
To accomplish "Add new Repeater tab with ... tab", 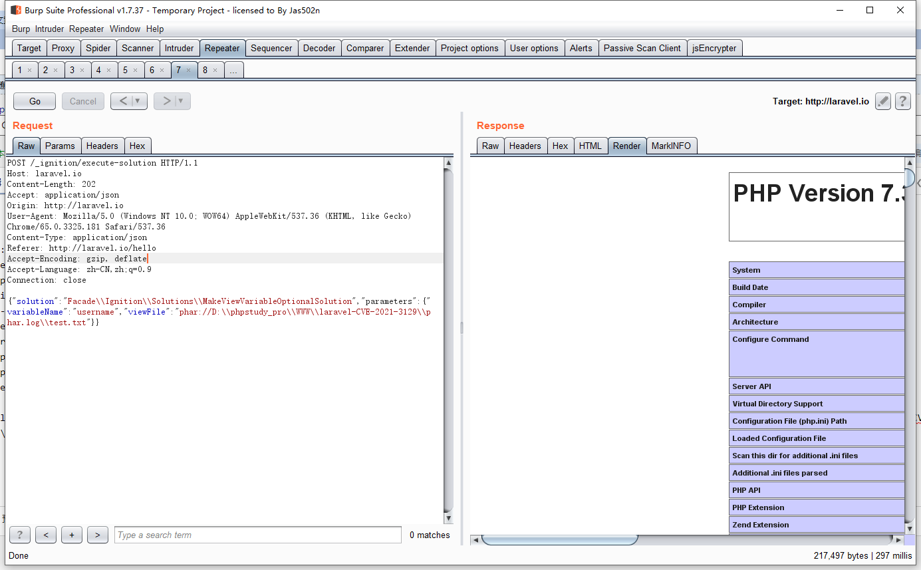I will tap(233, 70).
